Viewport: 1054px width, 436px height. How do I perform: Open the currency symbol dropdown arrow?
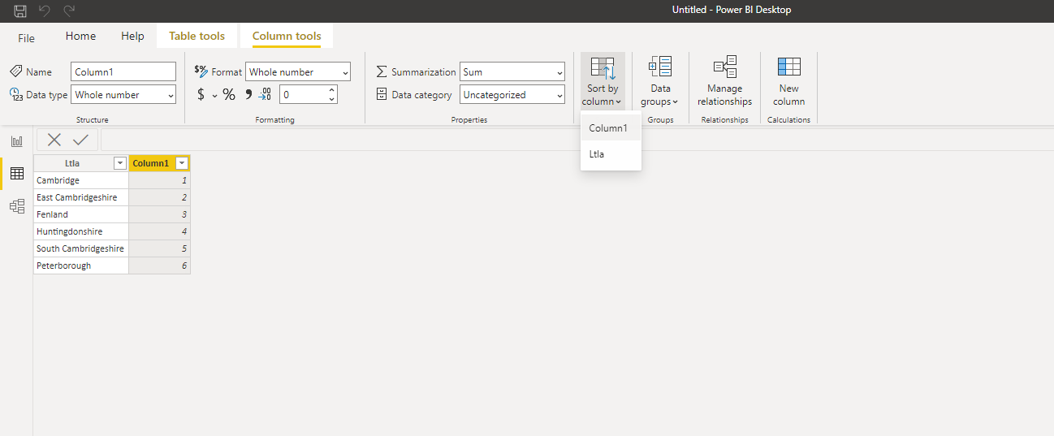coord(215,95)
